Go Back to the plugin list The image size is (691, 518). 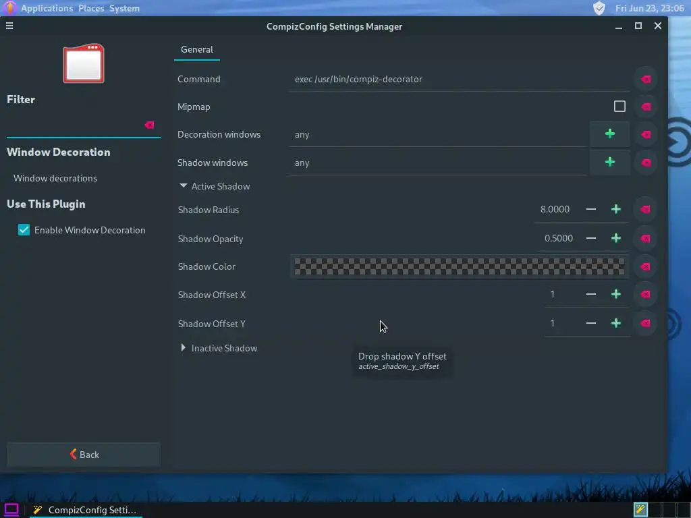84,455
